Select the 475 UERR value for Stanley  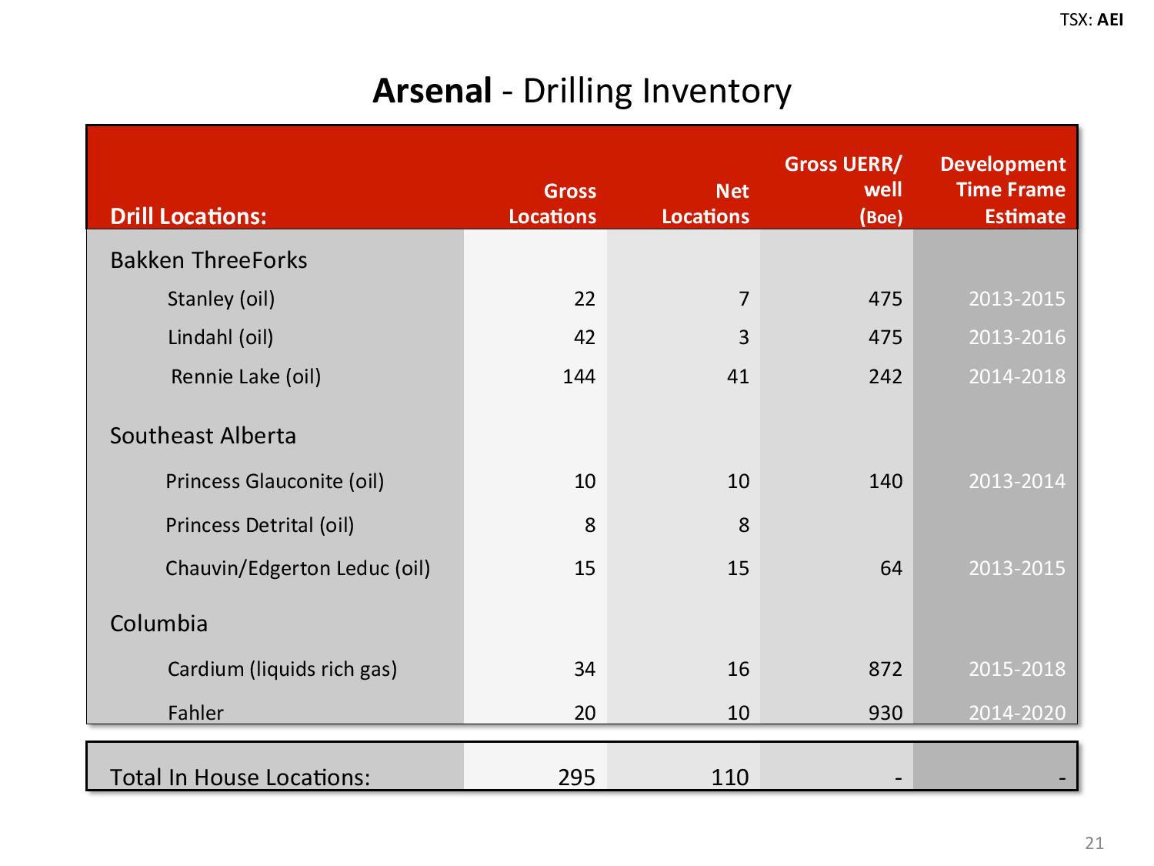[886, 299]
